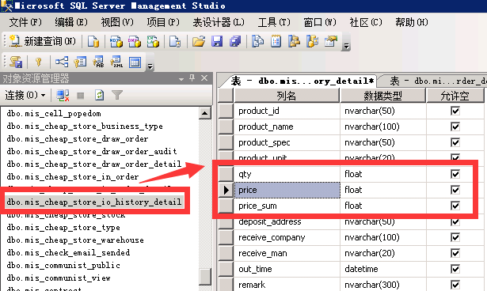Click the Disconnect server icon in Object Explorer
This screenshot has height=291, width=487.
point(63,95)
